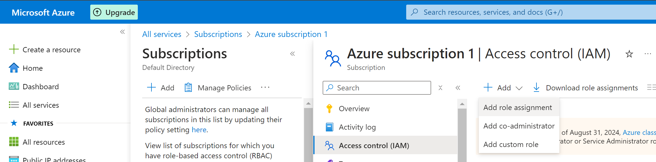The height and width of the screenshot is (162, 656).
Task: Collapse the left portal navigation sidebar
Action: pos(122,32)
